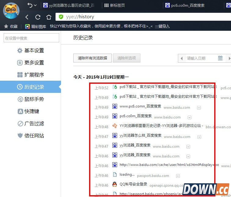
Task: Click the QQ penguin favicon
Action: [115, 184]
